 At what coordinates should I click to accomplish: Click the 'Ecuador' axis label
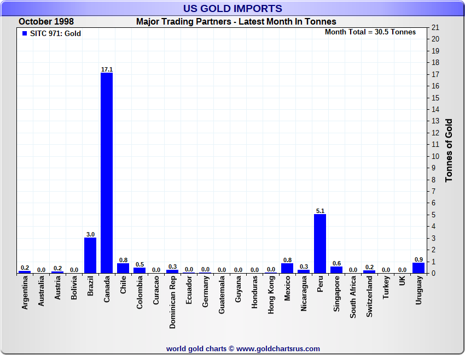pyautogui.click(x=189, y=289)
